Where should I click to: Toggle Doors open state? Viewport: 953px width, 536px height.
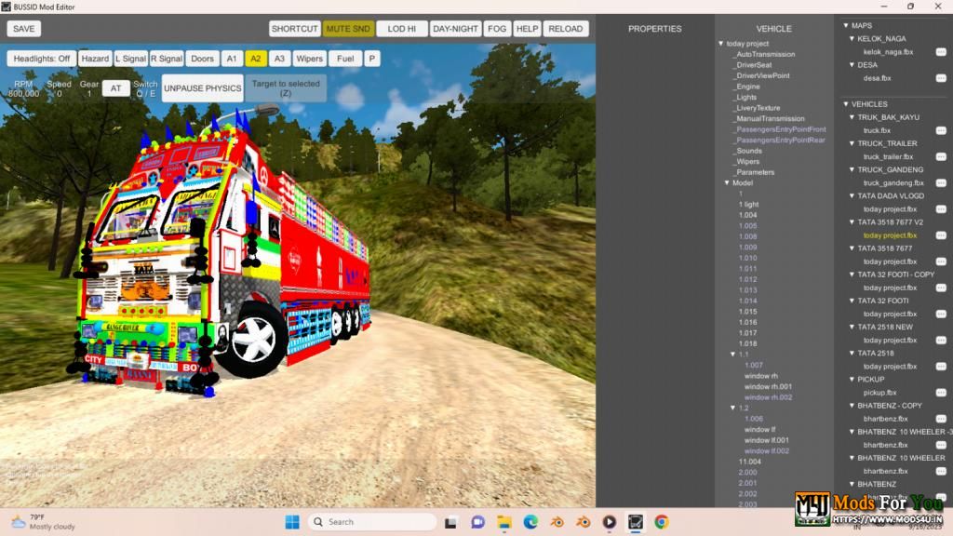(x=202, y=59)
